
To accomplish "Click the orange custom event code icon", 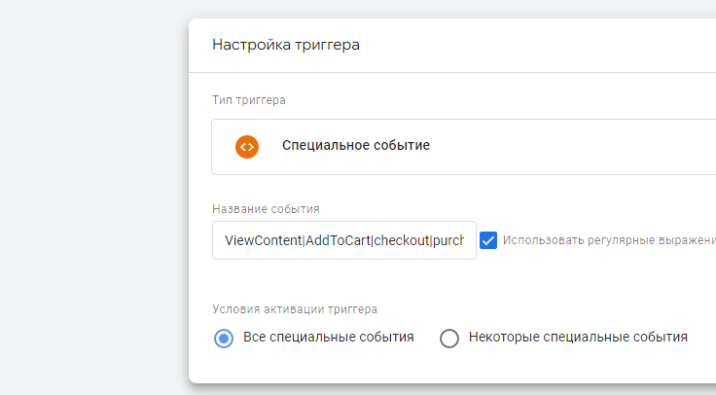I will click(x=247, y=147).
